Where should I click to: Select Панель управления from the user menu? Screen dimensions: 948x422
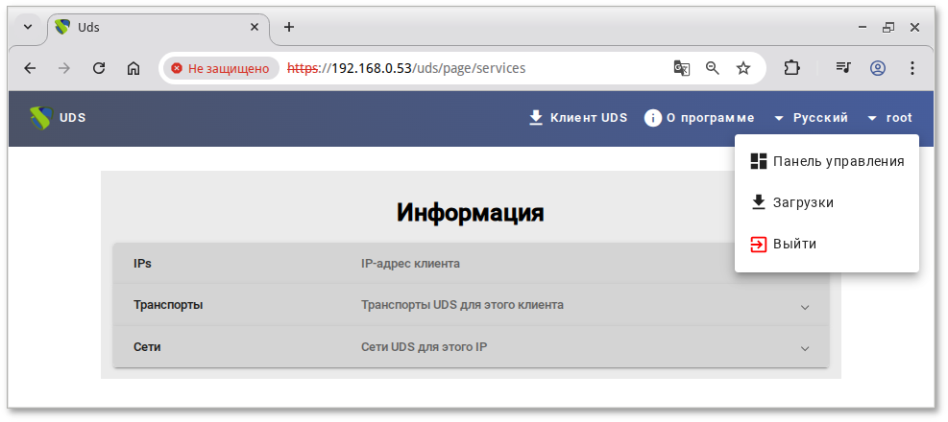[x=826, y=161]
